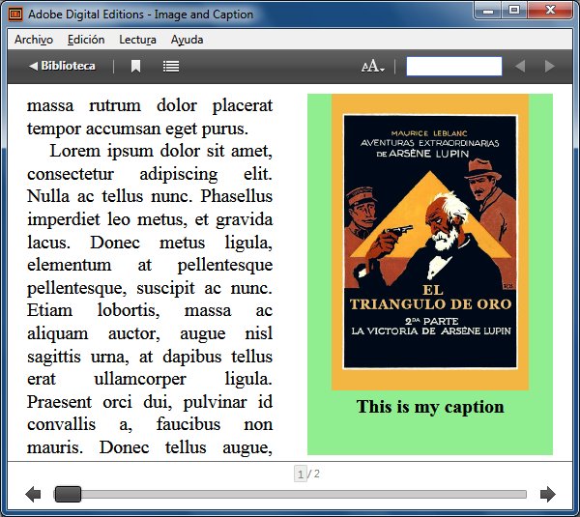Open the Lectura menu
580x517 pixels.
coord(137,40)
